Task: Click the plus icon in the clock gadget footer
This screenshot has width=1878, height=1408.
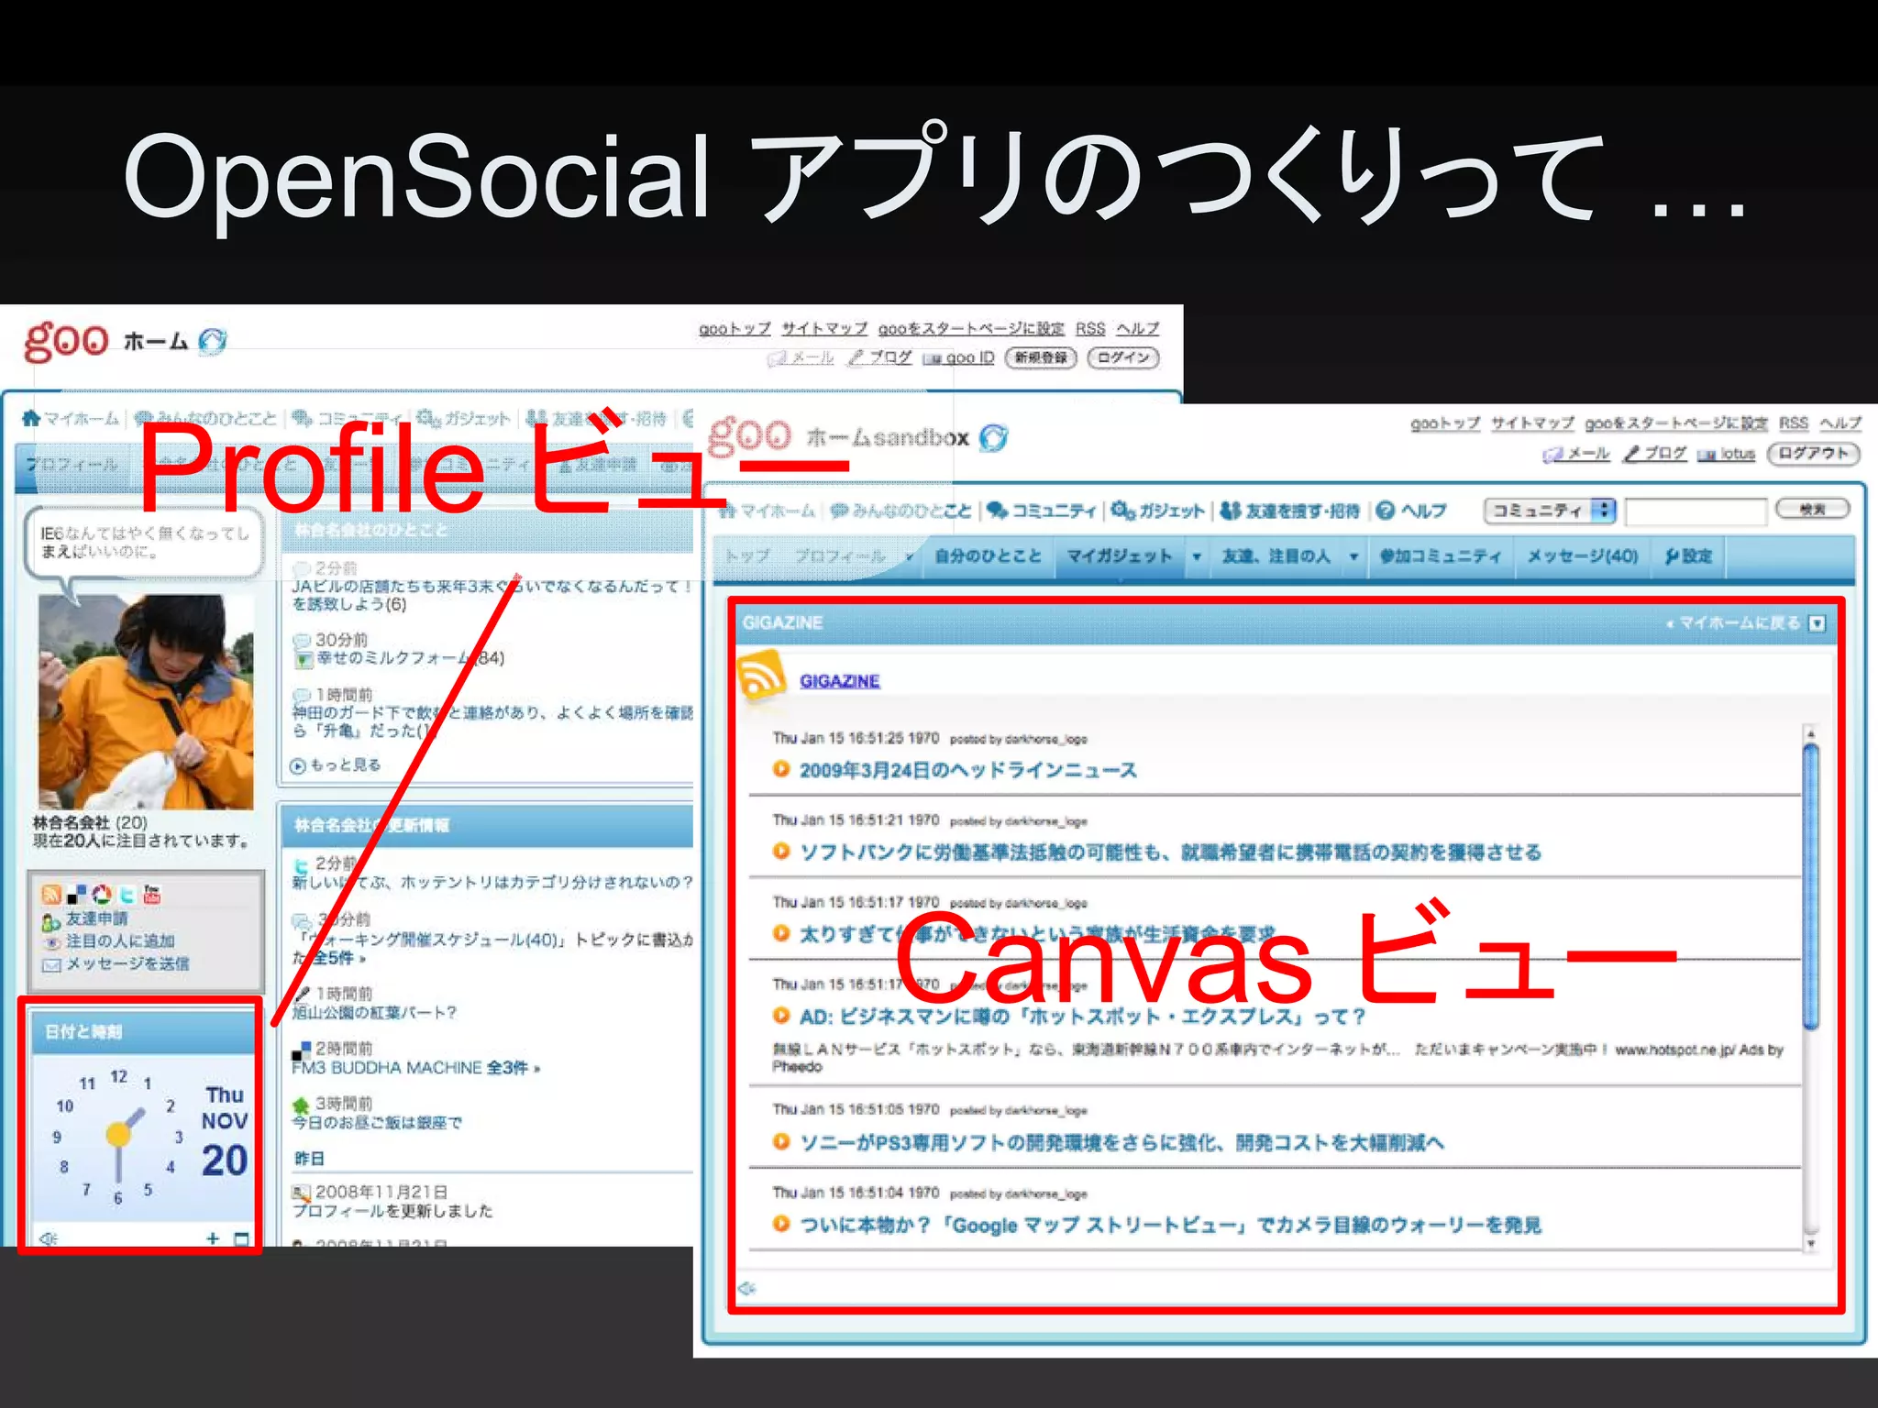Action: [x=213, y=1238]
